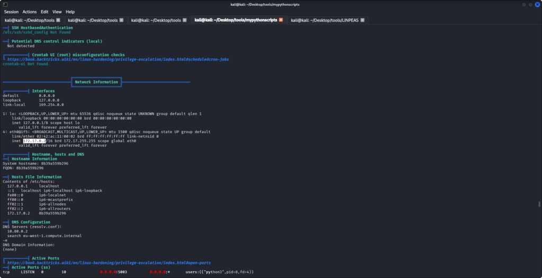Open the Session menu
Image resolution: width=542 pixels, height=278 pixels.
(x=11, y=12)
